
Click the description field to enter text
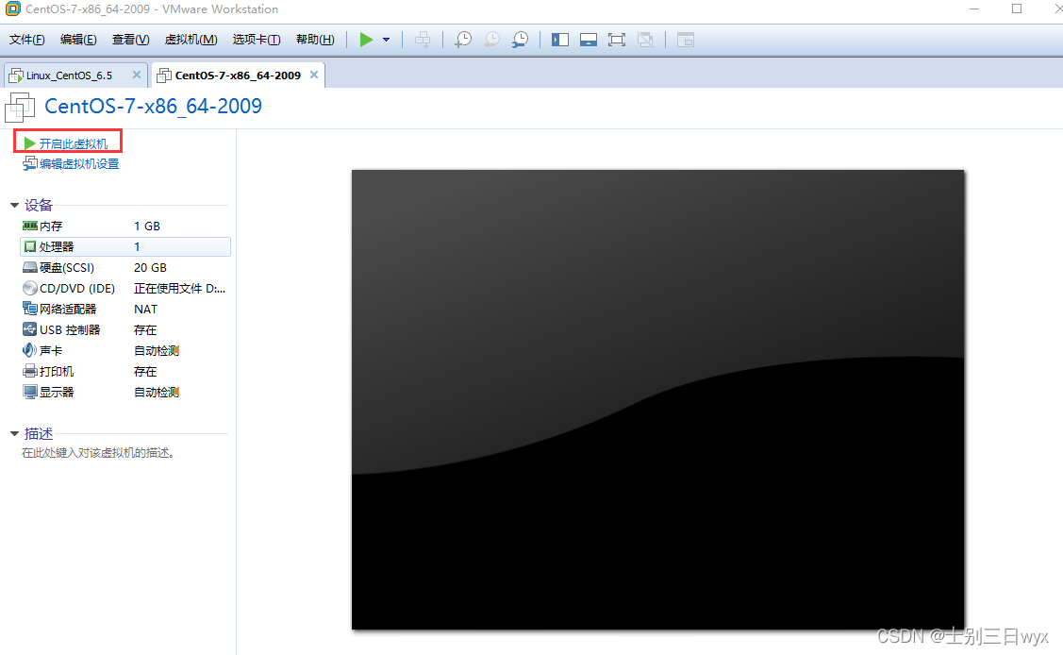coord(99,453)
